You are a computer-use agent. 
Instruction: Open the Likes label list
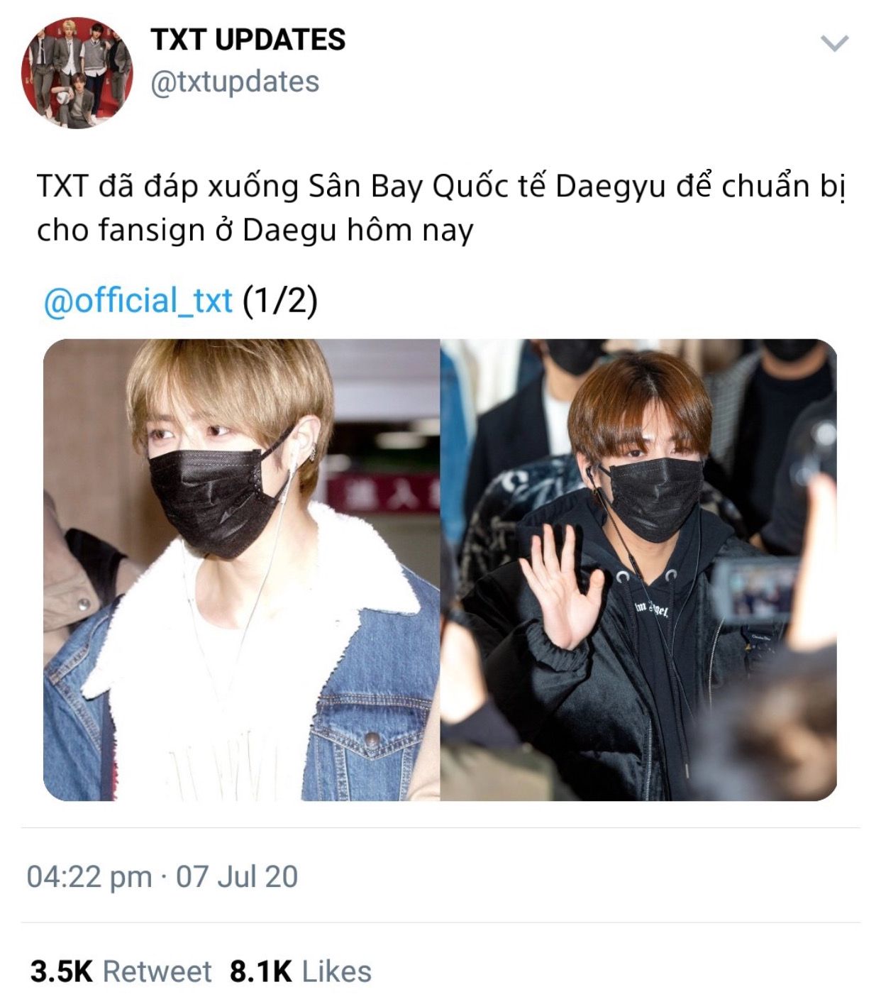337,971
